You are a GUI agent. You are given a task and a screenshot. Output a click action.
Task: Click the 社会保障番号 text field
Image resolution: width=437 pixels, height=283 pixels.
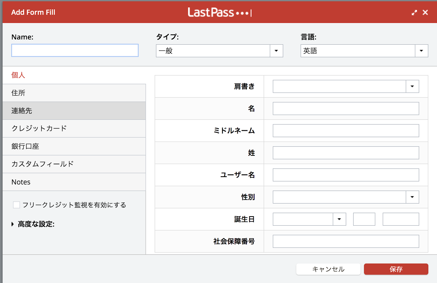[x=346, y=241]
